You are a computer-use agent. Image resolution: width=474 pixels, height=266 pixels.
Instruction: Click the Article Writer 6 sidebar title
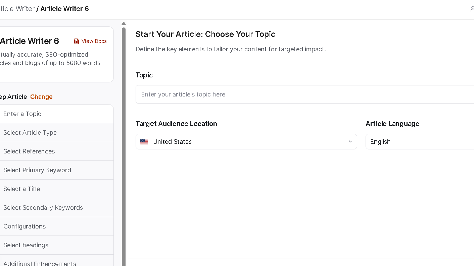coord(30,41)
